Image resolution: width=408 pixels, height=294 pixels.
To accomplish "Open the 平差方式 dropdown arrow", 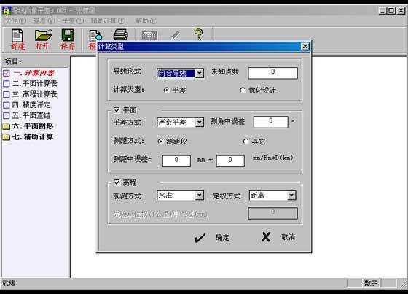I will point(200,123).
